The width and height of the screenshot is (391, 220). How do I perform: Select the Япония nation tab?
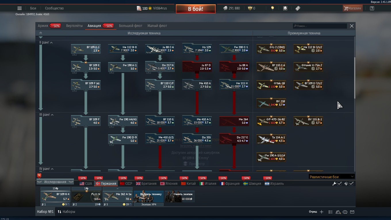point(169,184)
